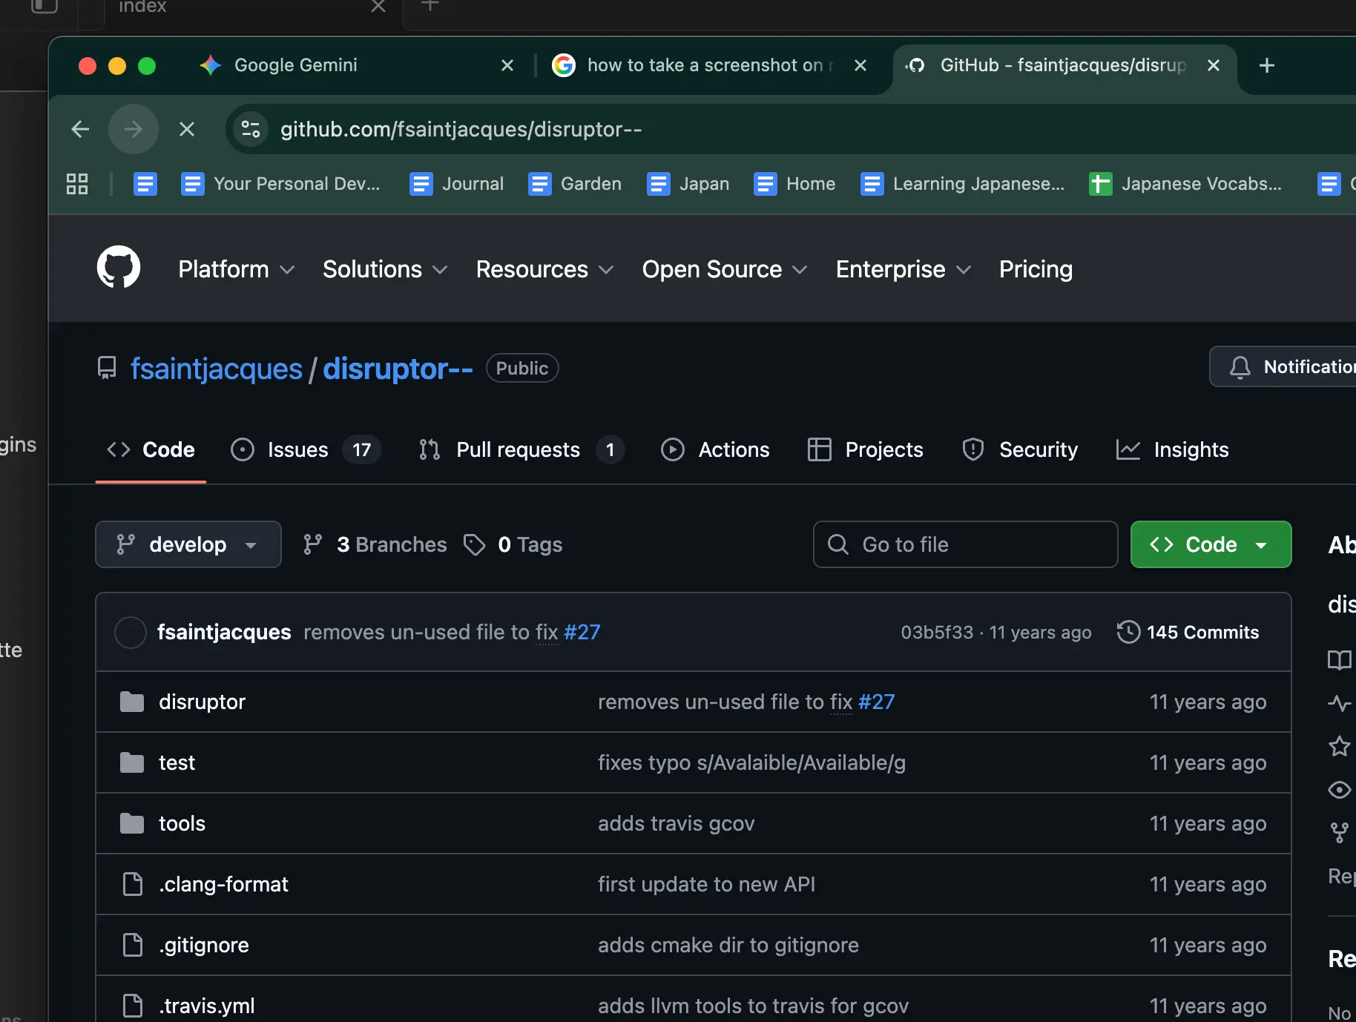Viewport: 1356px width, 1022px height.
Task: Expand the Open Source navigation menu
Action: 724,269
